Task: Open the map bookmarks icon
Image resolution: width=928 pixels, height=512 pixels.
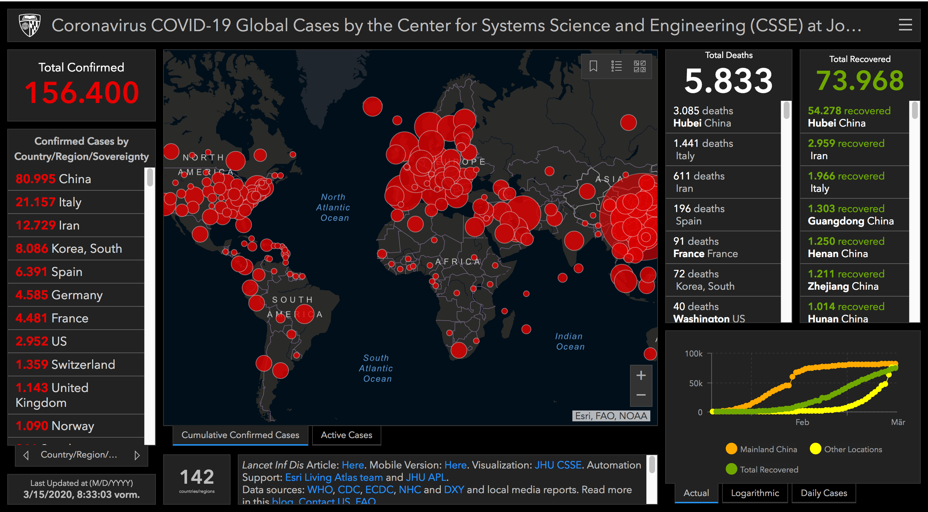Action: [593, 66]
